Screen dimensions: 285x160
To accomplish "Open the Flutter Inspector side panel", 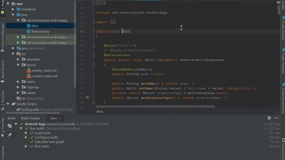I will pyautogui.click(x=283, y=61).
